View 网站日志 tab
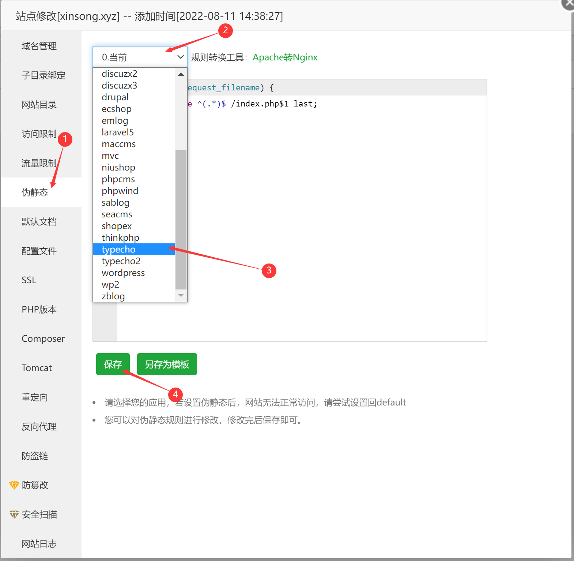The width and height of the screenshot is (574, 561). 39,544
